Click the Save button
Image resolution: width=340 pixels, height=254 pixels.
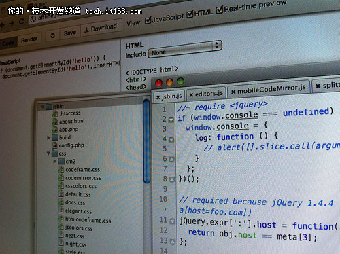[x=70, y=33]
